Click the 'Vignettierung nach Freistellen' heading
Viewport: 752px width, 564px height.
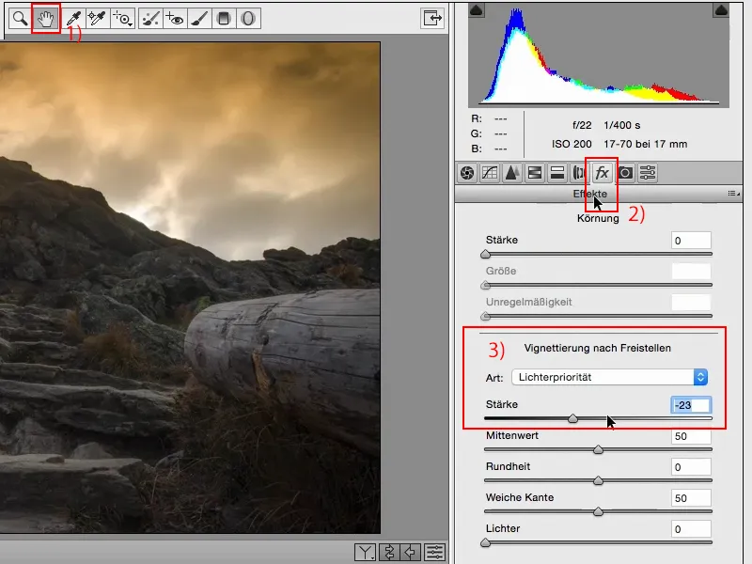[x=597, y=348]
